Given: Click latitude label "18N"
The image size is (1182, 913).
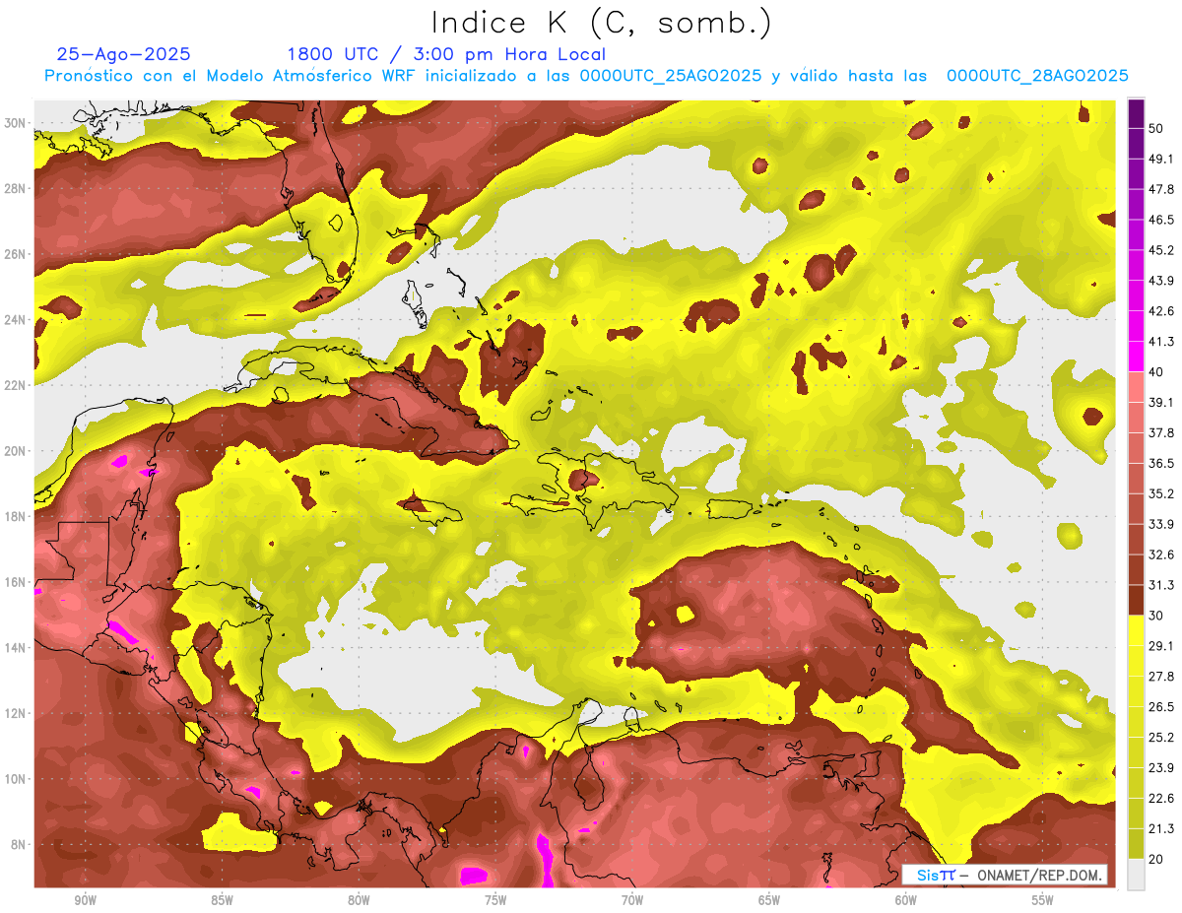Looking at the screenshot, I should pyautogui.click(x=15, y=517).
